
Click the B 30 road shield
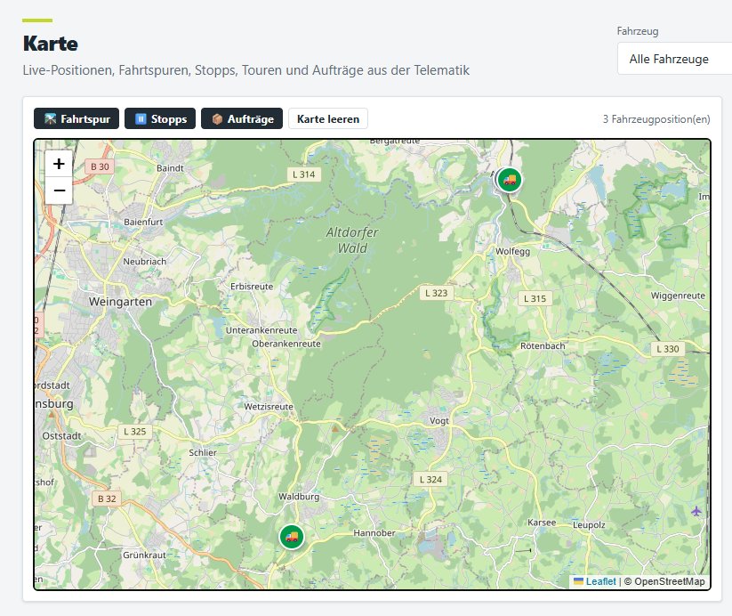100,166
